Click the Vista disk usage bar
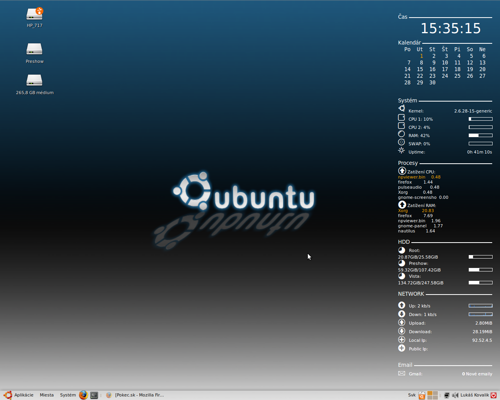Image resolution: width=500 pixels, height=400 pixels. [480, 283]
